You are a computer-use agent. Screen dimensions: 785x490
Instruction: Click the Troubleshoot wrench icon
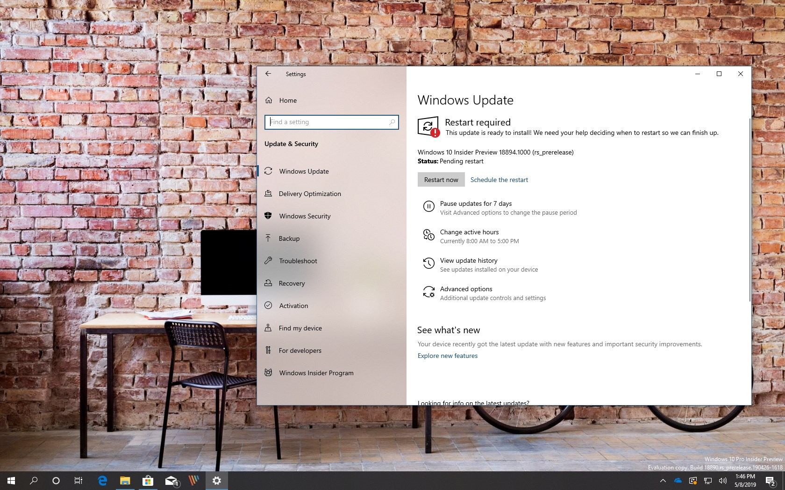coord(268,260)
